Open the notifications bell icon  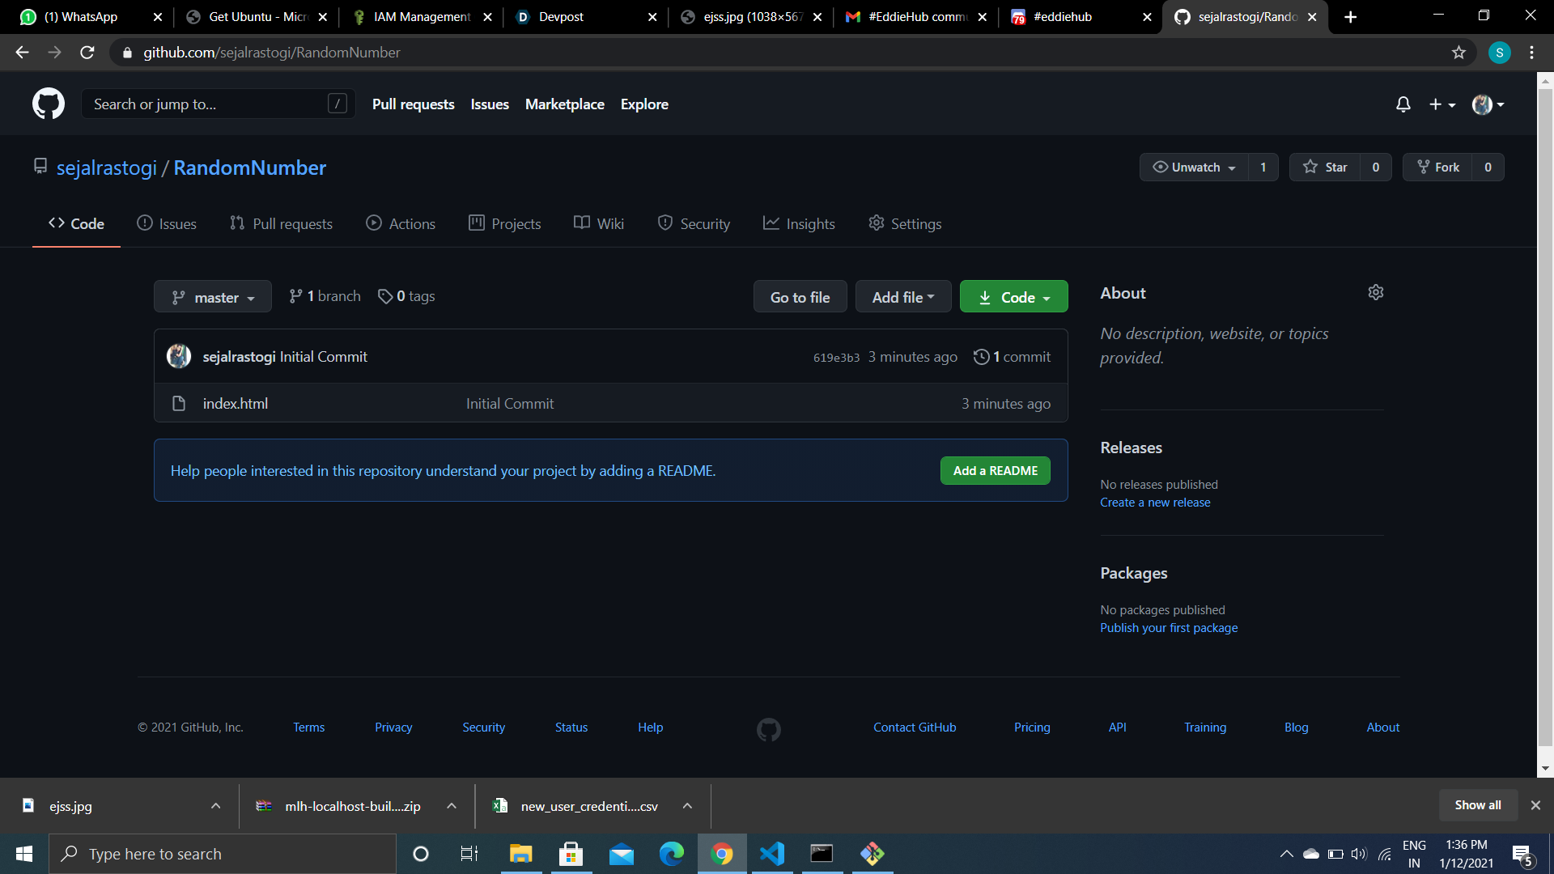[x=1403, y=104]
